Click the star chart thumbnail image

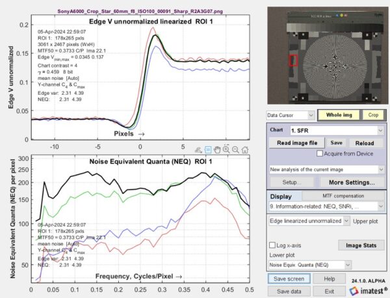[328, 56]
